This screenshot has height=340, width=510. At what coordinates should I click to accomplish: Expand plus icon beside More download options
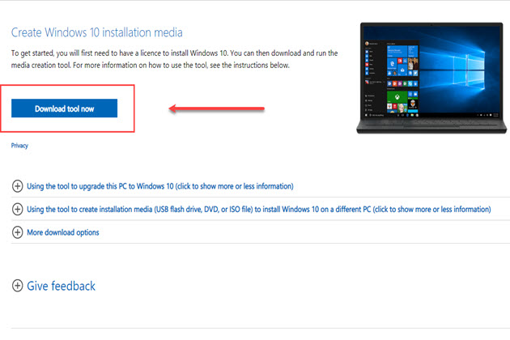[17, 232]
